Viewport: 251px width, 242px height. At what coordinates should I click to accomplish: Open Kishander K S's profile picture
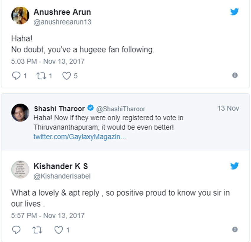(x=20, y=170)
